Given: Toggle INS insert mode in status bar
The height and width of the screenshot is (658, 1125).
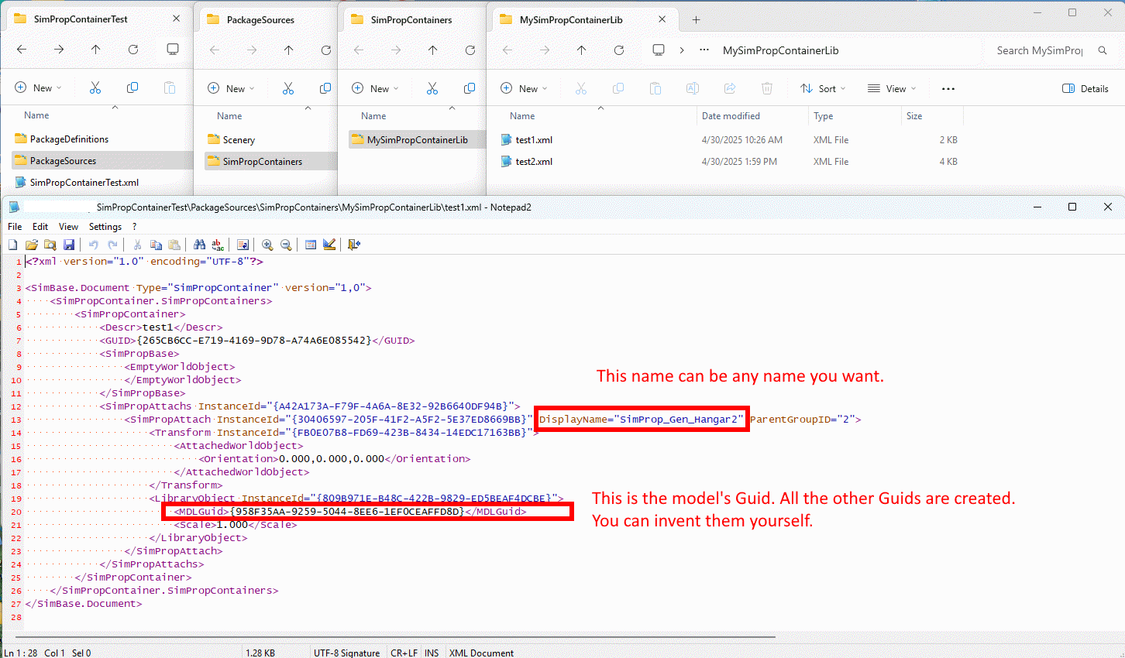Looking at the screenshot, I should point(432,653).
